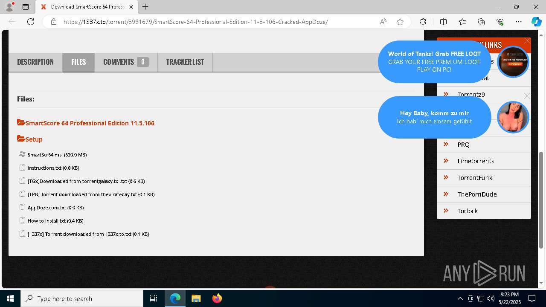Open Browser essentials icon

pos(500,22)
